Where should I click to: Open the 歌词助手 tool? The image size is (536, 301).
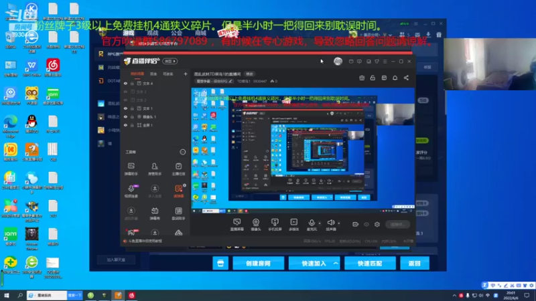click(178, 213)
